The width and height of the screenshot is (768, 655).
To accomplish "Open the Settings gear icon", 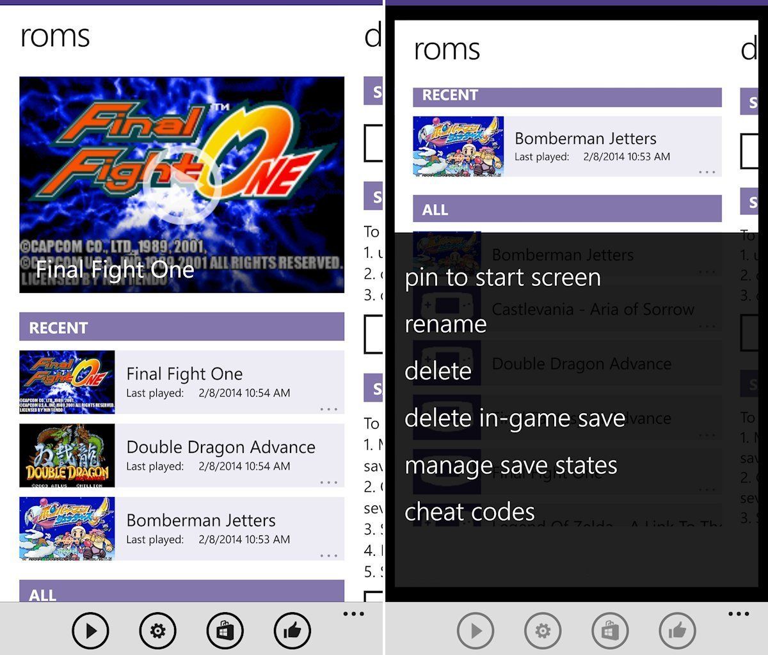I will pyautogui.click(x=158, y=631).
